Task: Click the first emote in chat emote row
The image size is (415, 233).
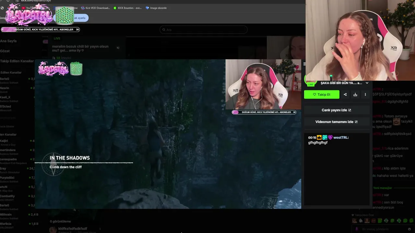Action: [354, 221]
